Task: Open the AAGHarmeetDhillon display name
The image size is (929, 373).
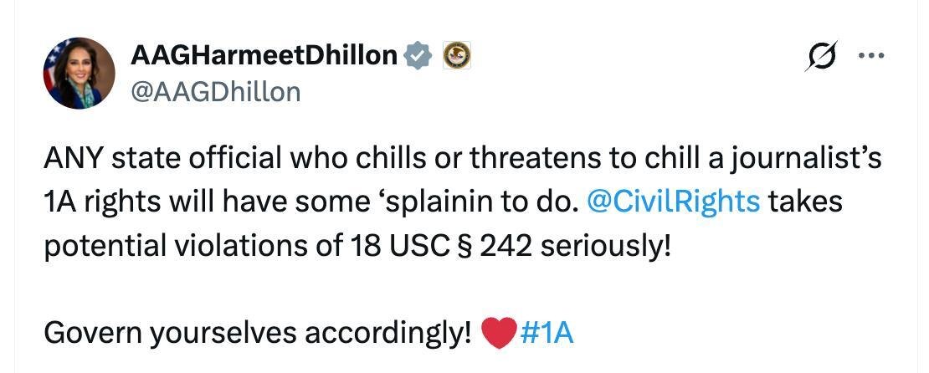Action: (x=264, y=55)
